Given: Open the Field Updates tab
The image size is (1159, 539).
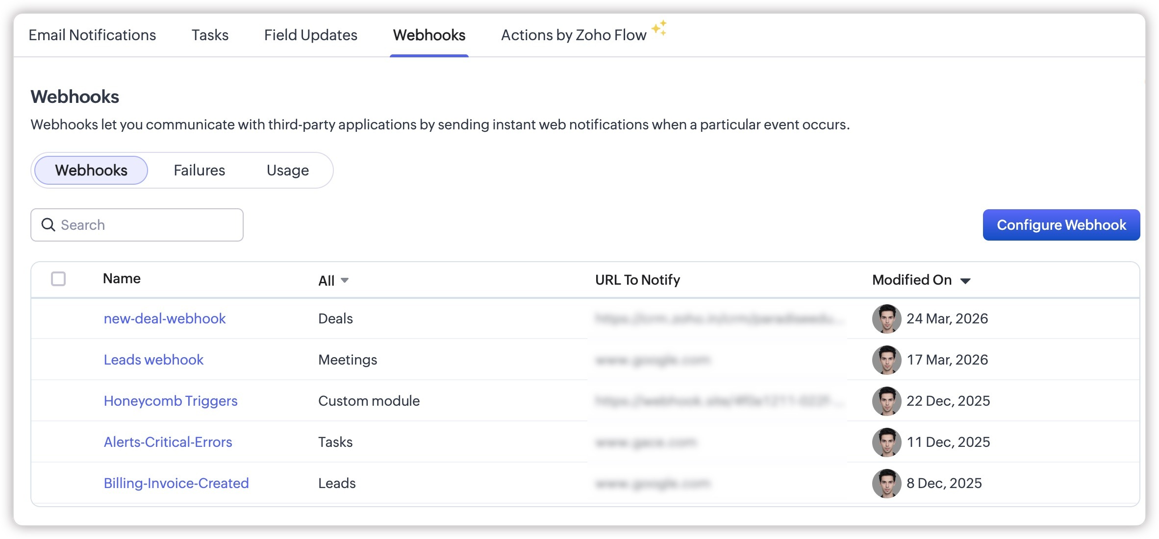Looking at the screenshot, I should click(310, 35).
